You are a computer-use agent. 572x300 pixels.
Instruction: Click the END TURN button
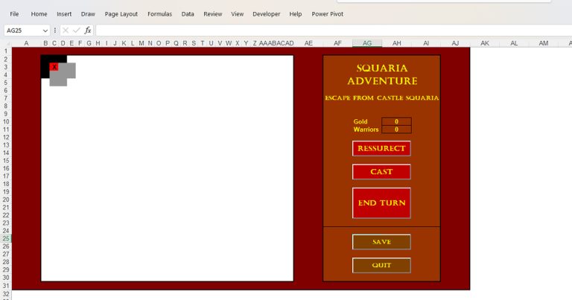pos(381,202)
